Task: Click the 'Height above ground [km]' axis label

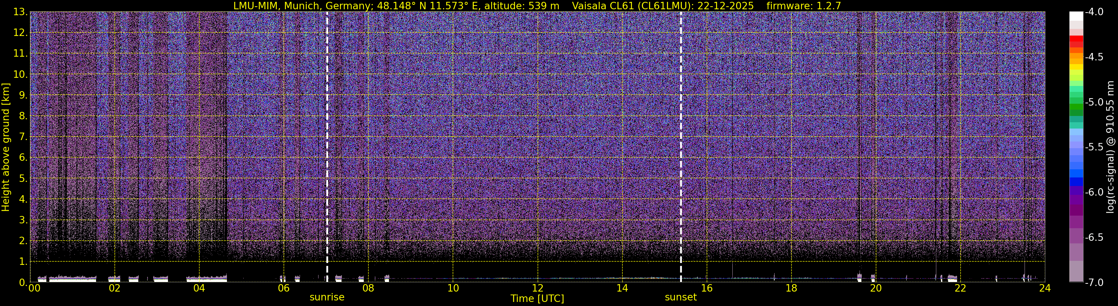Action: (6, 147)
